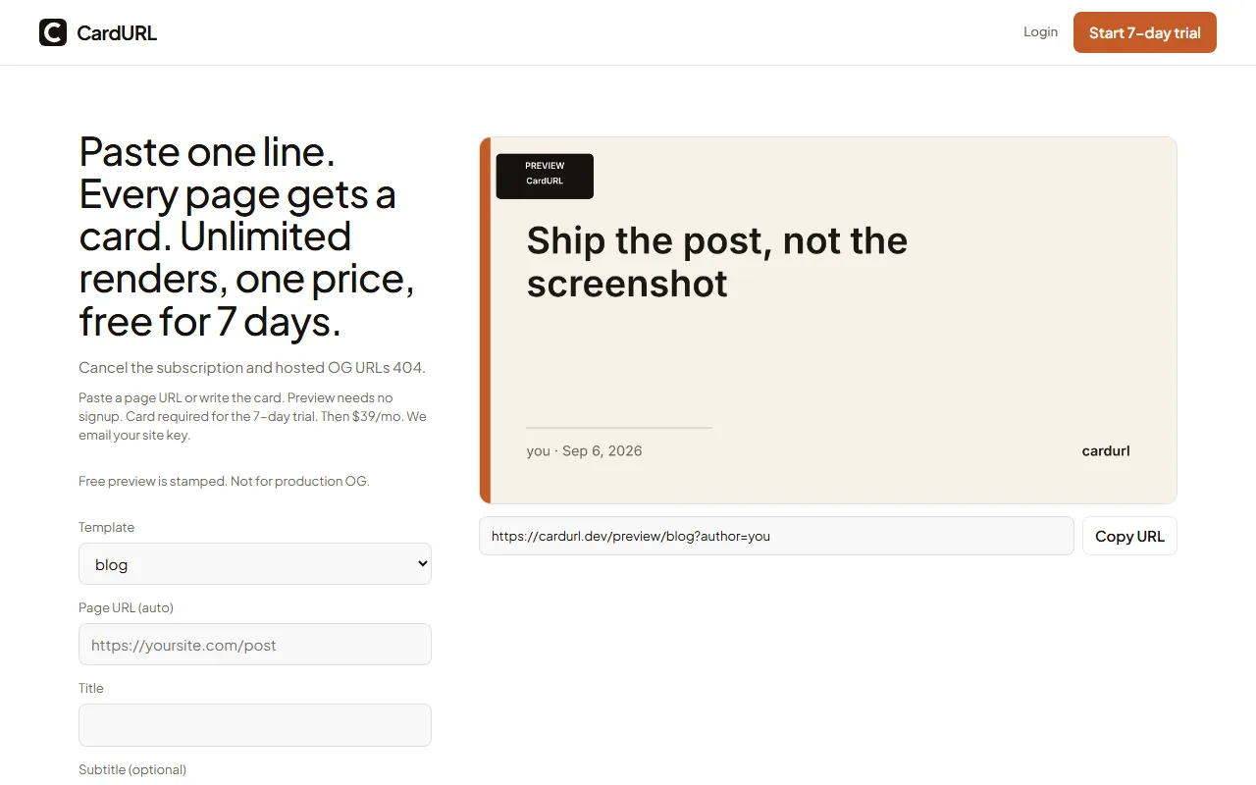Click the Template field label
The image size is (1256, 785).
tap(106, 527)
